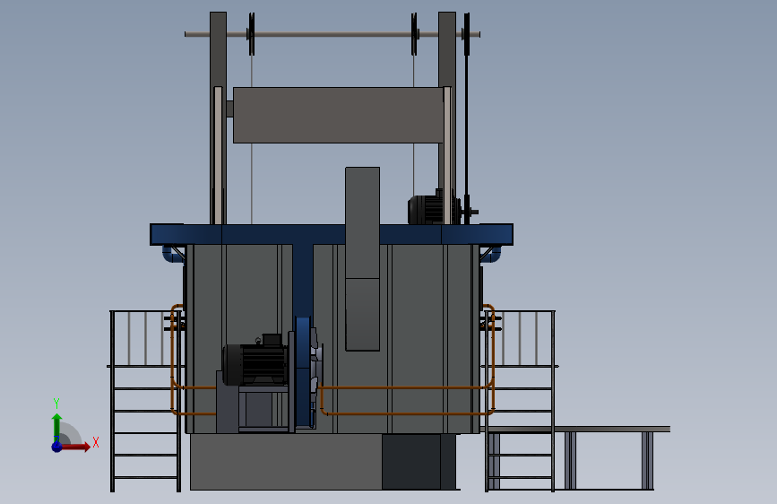Select the blue elbow pipe under deck left side
777x504 pixels.
[171, 254]
